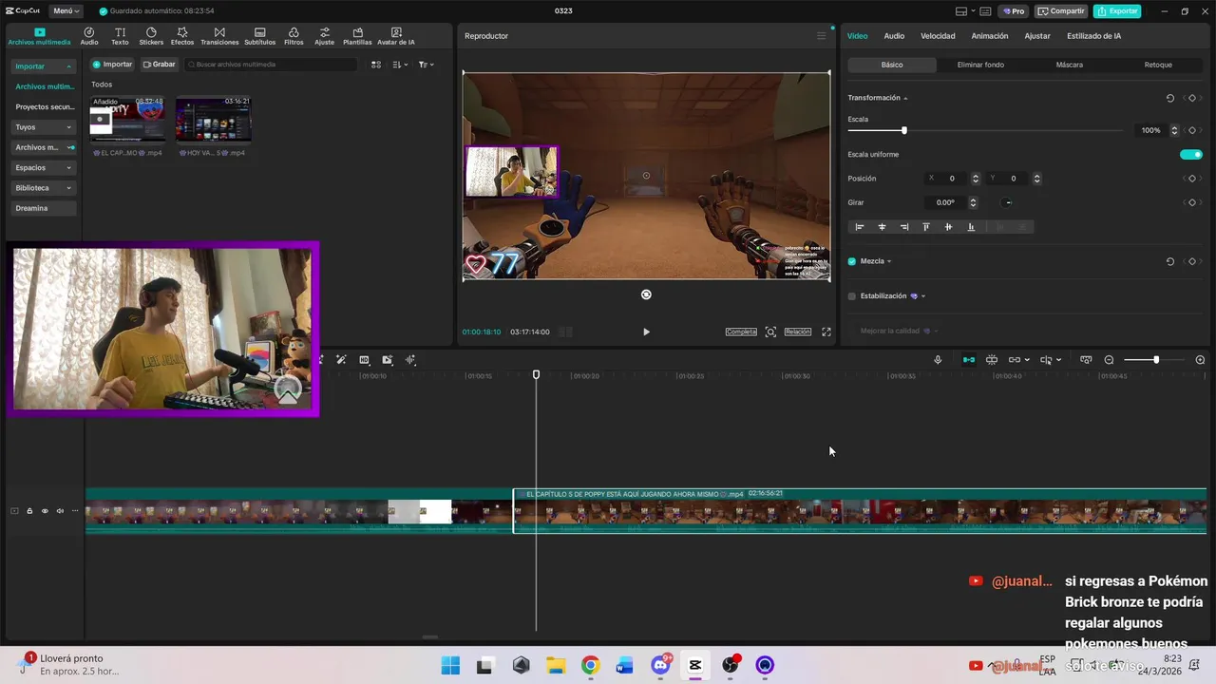1216x684 pixels.
Task: Expand the Importar sidebar dropdown
Action: 69,66
